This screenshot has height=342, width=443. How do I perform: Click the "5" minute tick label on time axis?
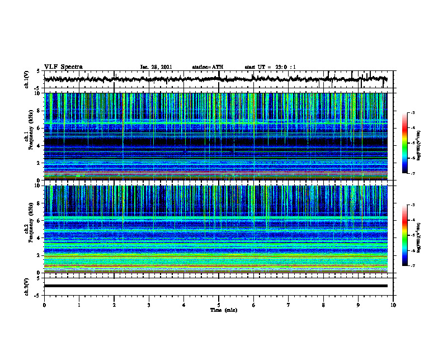click(219, 305)
